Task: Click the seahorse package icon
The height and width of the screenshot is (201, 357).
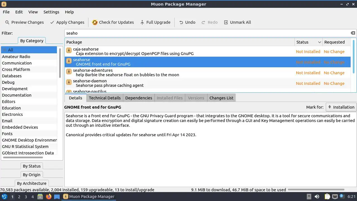Action: pos(69,61)
